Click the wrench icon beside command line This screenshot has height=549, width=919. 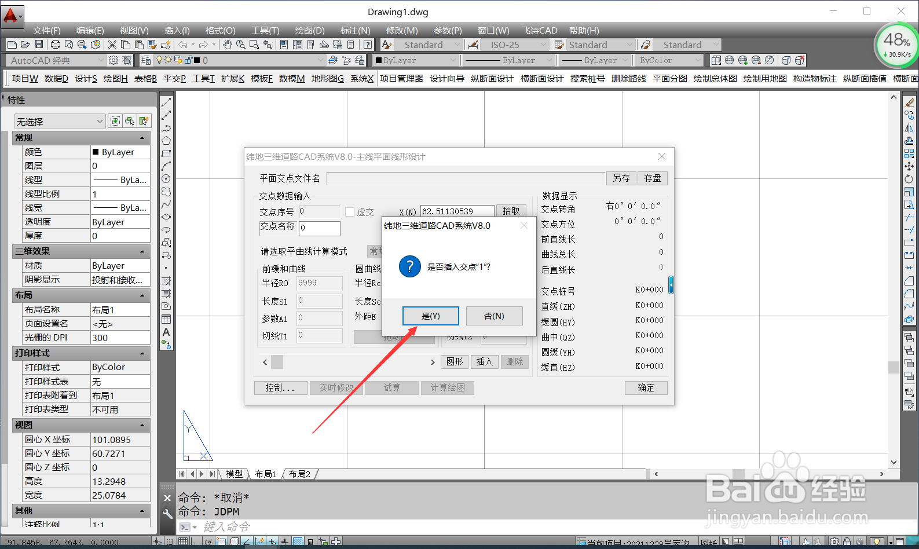tap(167, 514)
